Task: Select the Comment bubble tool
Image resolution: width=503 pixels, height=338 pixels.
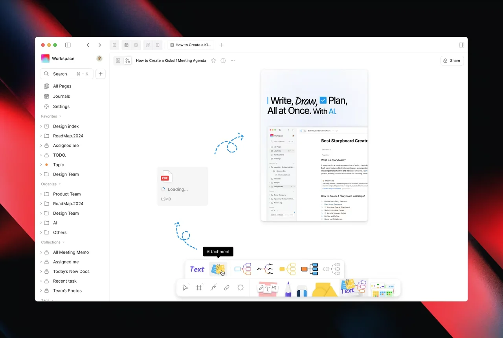Action: pyautogui.click(x=240, y=288)
